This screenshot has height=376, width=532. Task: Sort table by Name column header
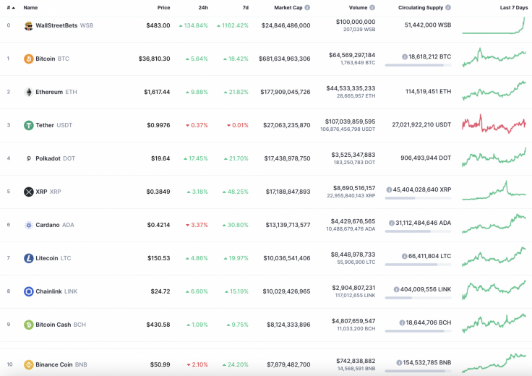tap(30, 7)
